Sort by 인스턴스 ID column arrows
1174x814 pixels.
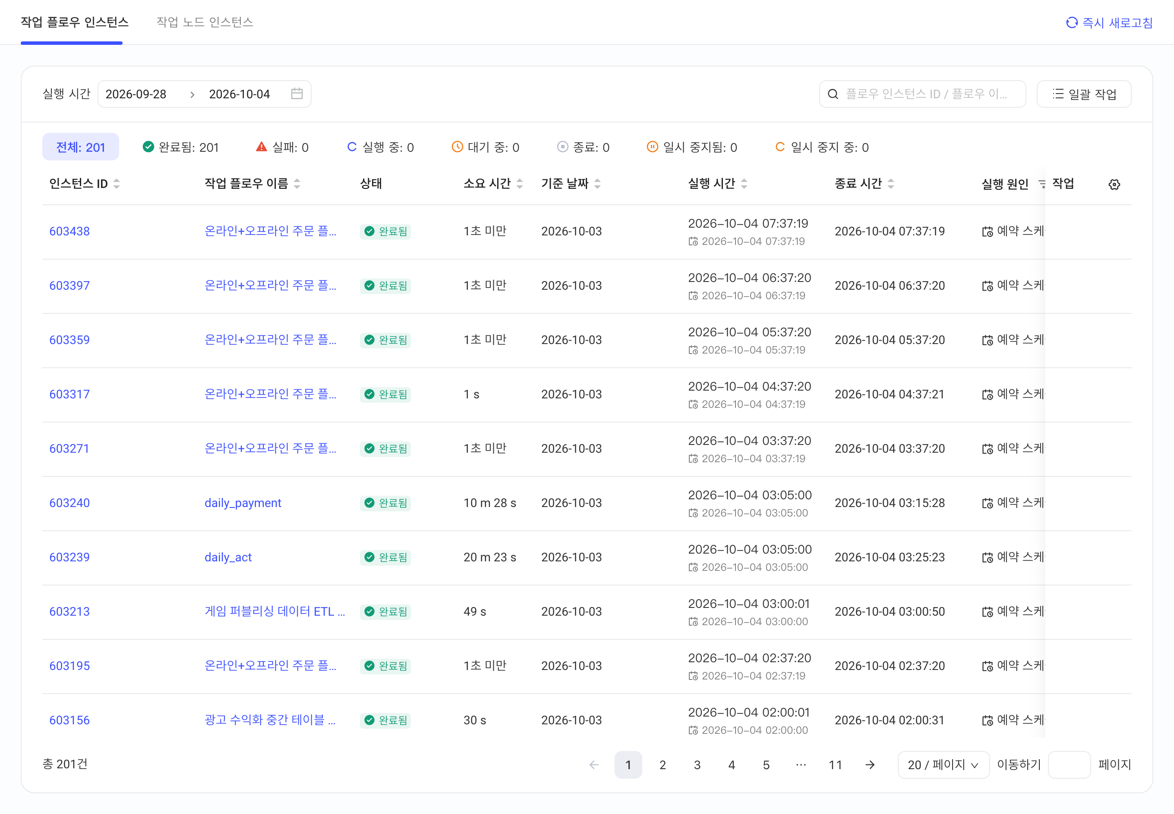click(x=117, y=184)
